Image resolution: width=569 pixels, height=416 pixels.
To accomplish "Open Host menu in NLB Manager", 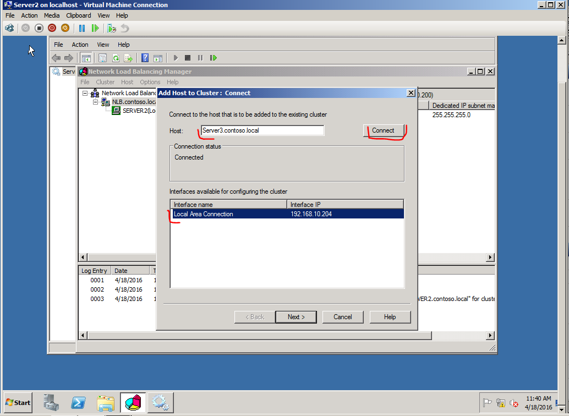I will tap(127, 82).
